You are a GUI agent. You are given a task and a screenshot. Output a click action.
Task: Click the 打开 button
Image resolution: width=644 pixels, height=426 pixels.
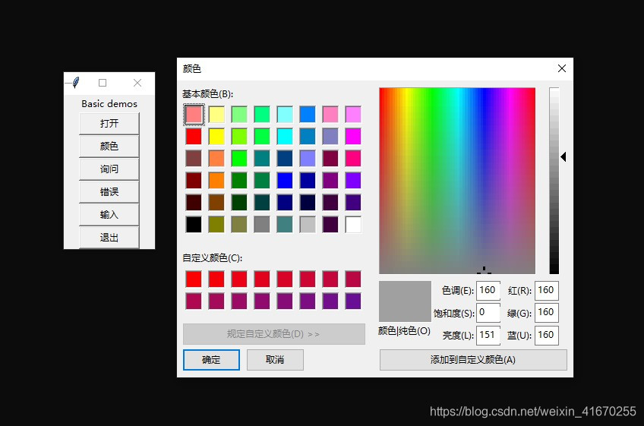tap(109, 124)
